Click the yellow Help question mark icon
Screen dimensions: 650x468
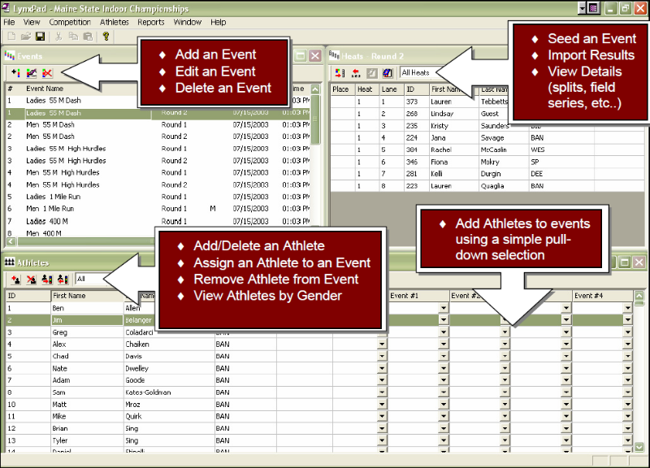[x=106, y=37]
